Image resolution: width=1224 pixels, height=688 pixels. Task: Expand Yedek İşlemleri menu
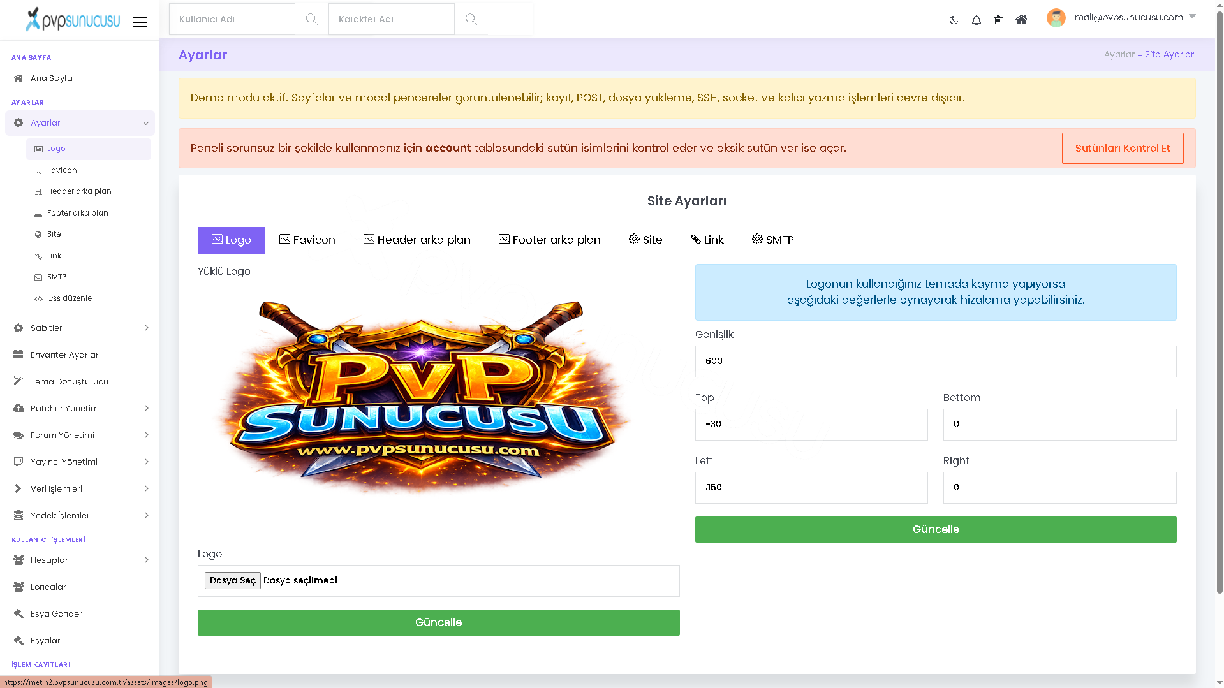point(80,515)
